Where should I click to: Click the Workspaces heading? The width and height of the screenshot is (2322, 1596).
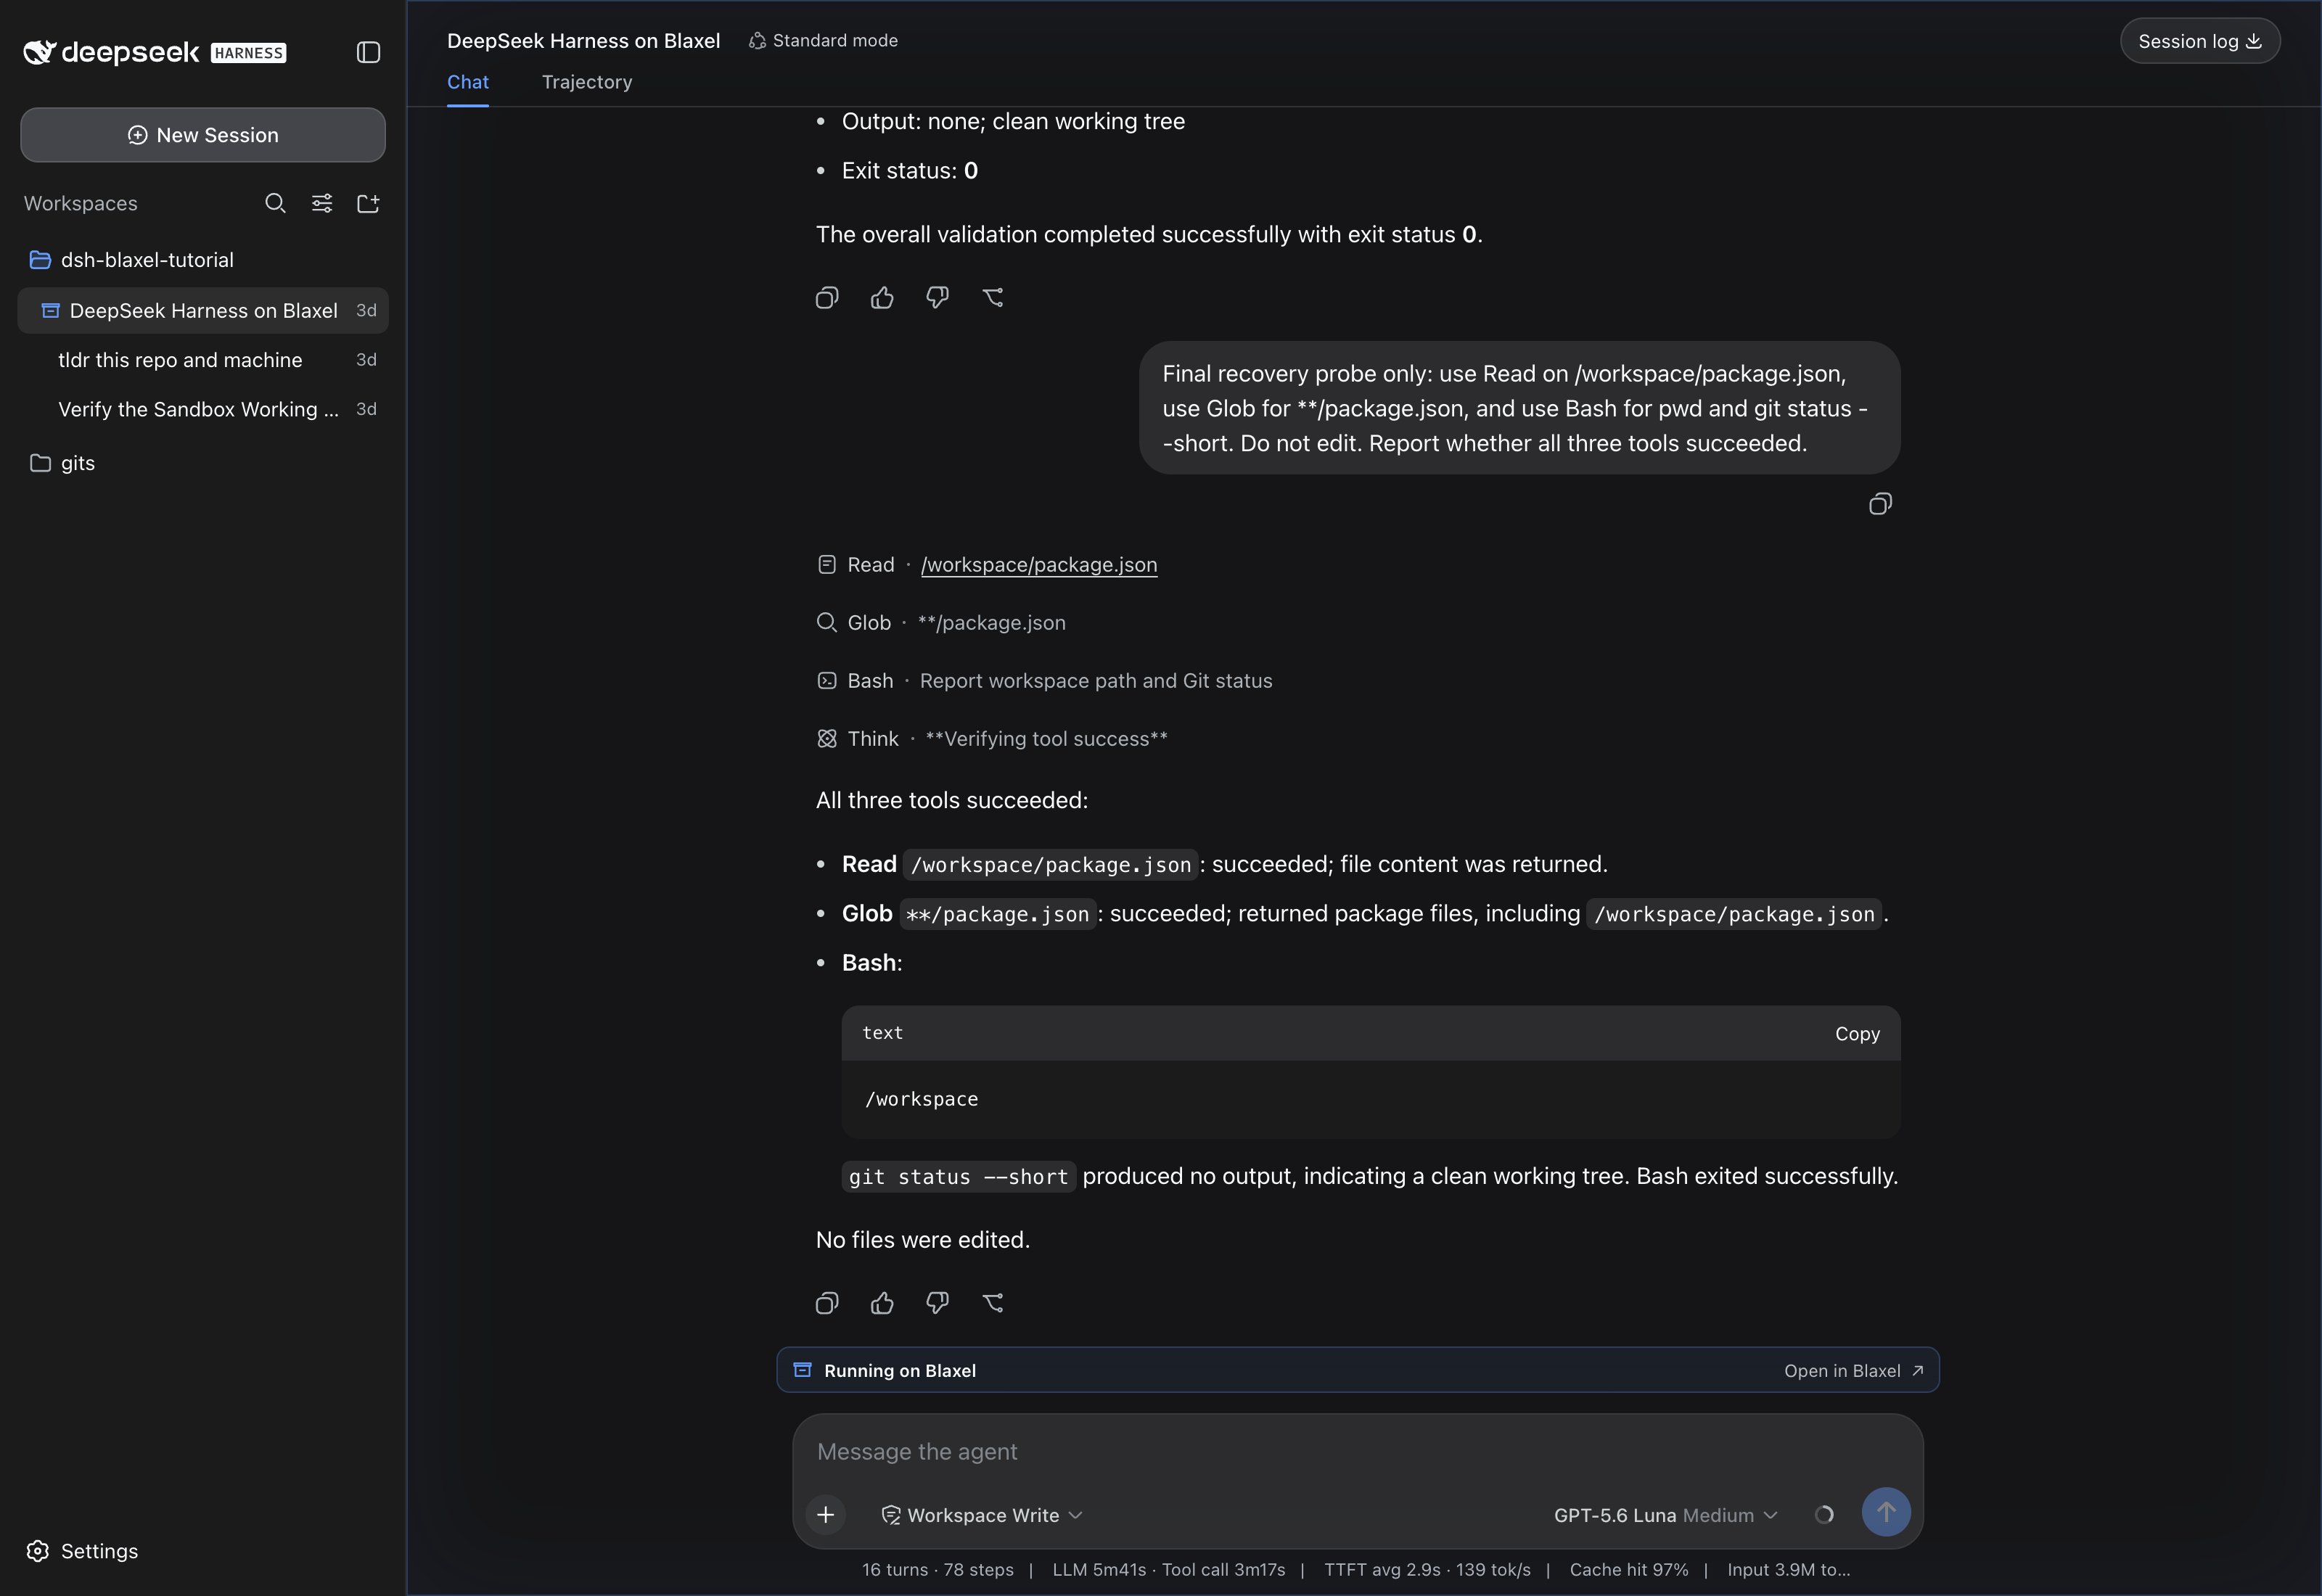(81, 204)
